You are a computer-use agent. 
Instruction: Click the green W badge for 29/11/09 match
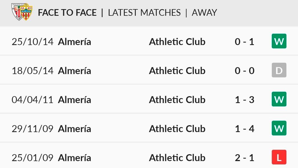pos(279,128)
